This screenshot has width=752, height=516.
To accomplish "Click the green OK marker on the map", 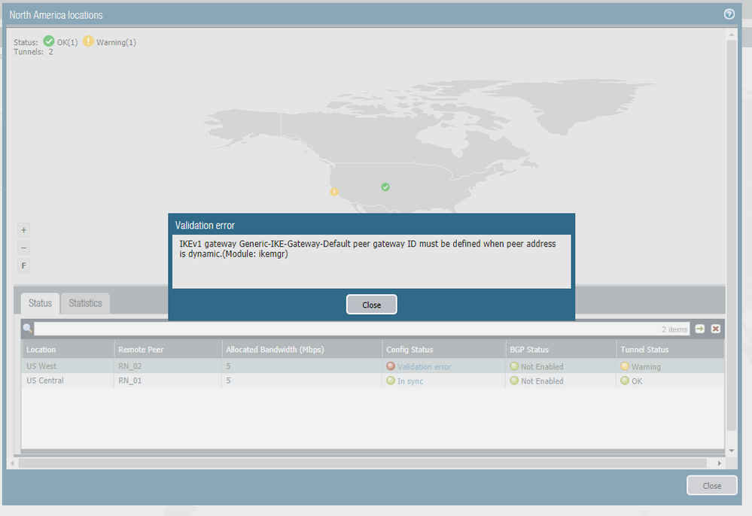I will click(385, 187).
